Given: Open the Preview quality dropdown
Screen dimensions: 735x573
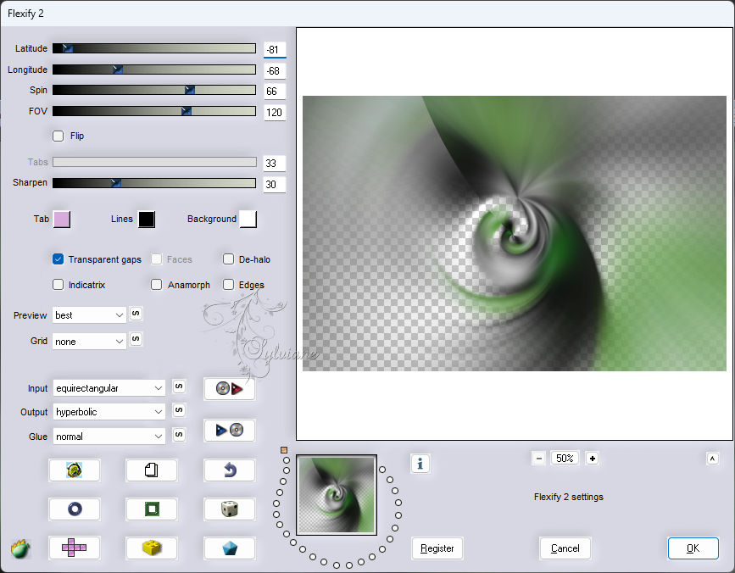Looking at the screenshot, I should (89, 315).
